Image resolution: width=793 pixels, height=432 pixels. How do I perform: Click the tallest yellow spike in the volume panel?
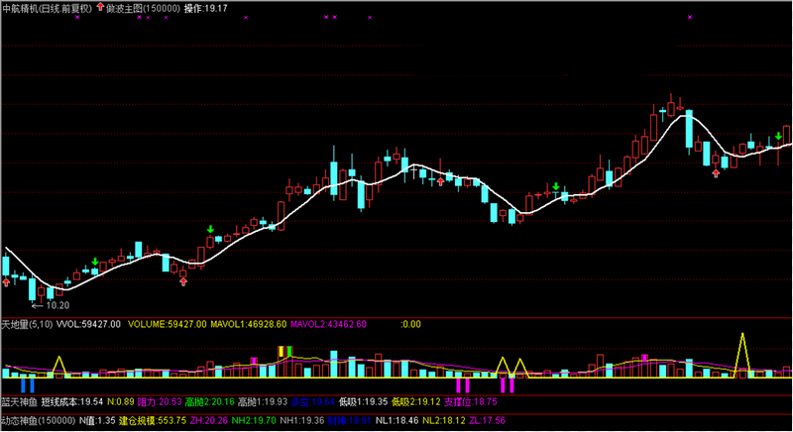click(x=742, y=355)
